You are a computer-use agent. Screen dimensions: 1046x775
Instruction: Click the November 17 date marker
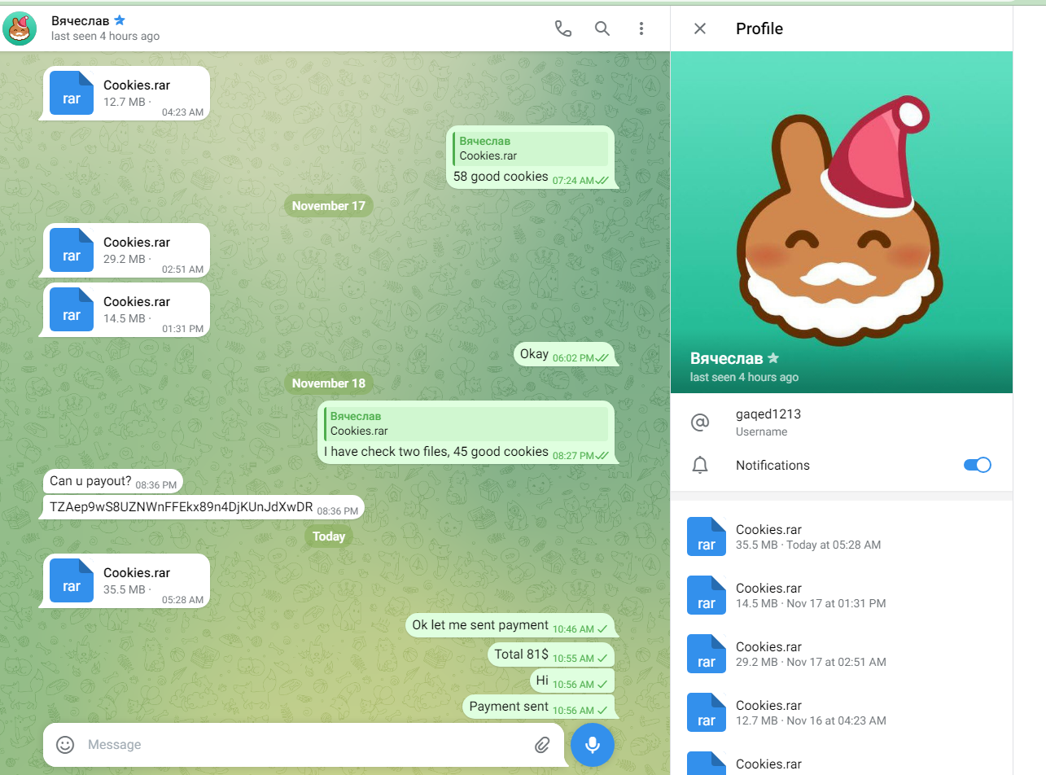click(329, 206)
